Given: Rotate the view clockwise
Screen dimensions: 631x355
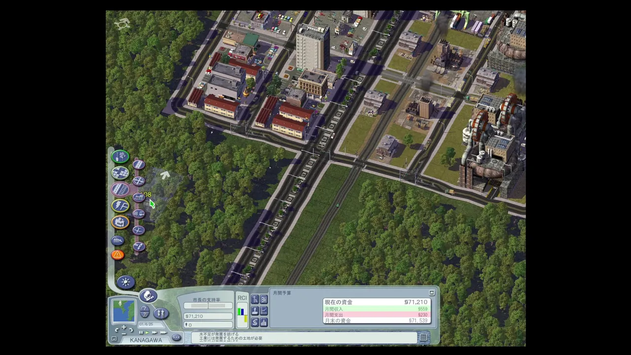Looking at the screenshot, I should [x=131, y=330].
